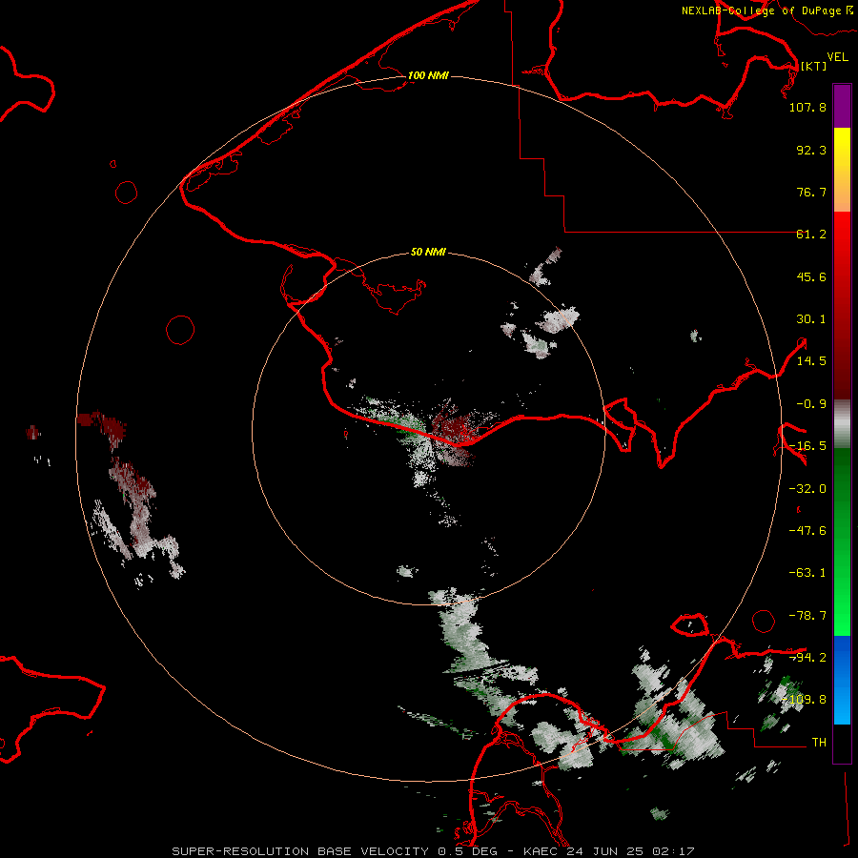Click the -47.6 scale value
Viewport: 858px width, 858px height.
click(x=807, y=531)
